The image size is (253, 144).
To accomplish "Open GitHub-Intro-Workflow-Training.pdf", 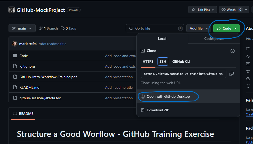I will pyautogui.click(x=48, y=77).
